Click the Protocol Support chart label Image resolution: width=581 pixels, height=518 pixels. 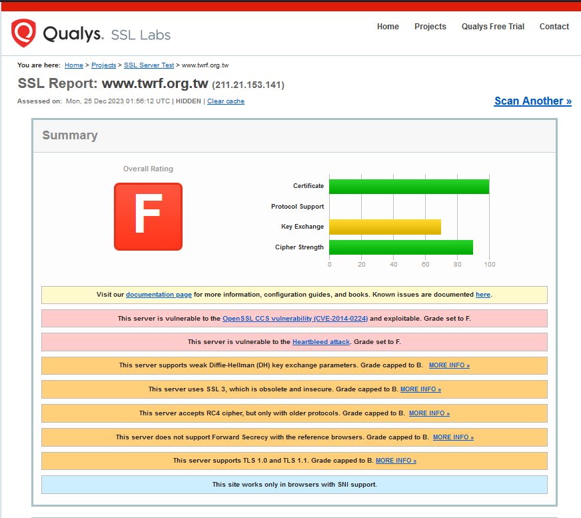coord(297,207)
